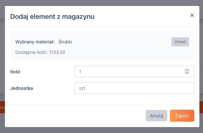This screenshot has height=133, width=203.
Task: Click the Ilość field label
Action: (15, 71)
